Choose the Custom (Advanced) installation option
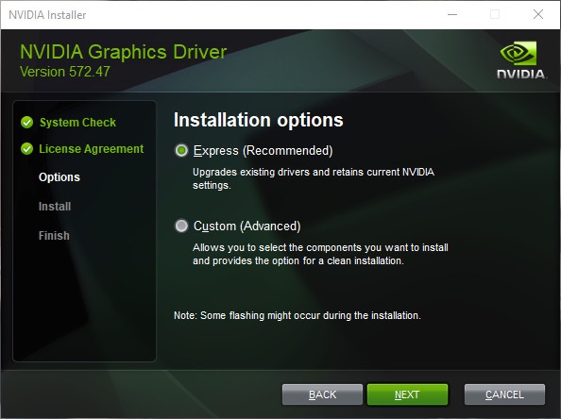This screenshot has height=419, width=561. point(181,226)
